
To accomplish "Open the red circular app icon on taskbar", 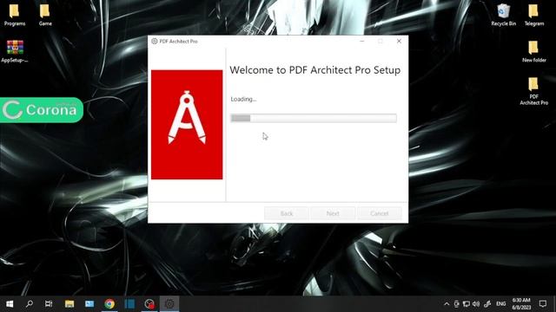I will (x=149, y=304).
